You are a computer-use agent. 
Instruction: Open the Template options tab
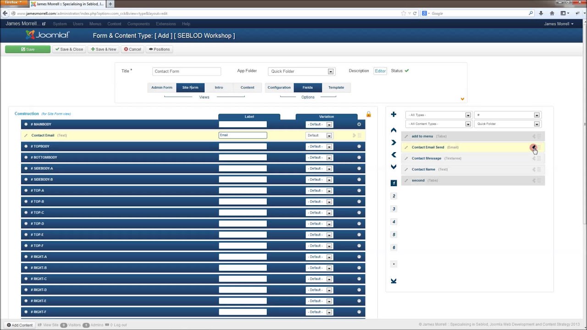pos(336,88)
